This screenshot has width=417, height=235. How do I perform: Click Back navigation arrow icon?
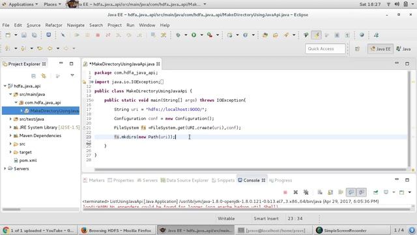pyautogui.click(x=50, y=48)
